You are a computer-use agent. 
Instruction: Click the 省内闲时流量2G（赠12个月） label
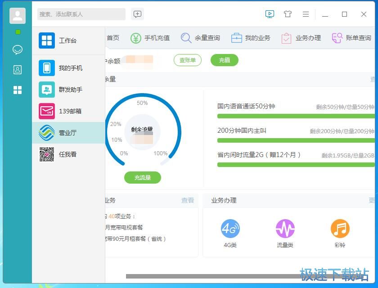(259, 155)
